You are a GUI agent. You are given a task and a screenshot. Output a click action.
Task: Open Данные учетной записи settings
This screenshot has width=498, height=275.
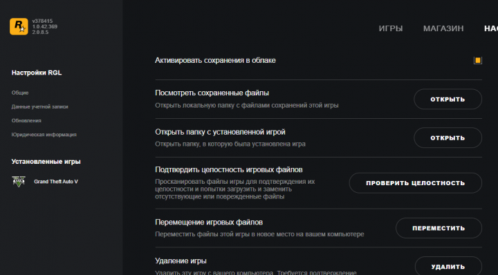tap(39, 106)
